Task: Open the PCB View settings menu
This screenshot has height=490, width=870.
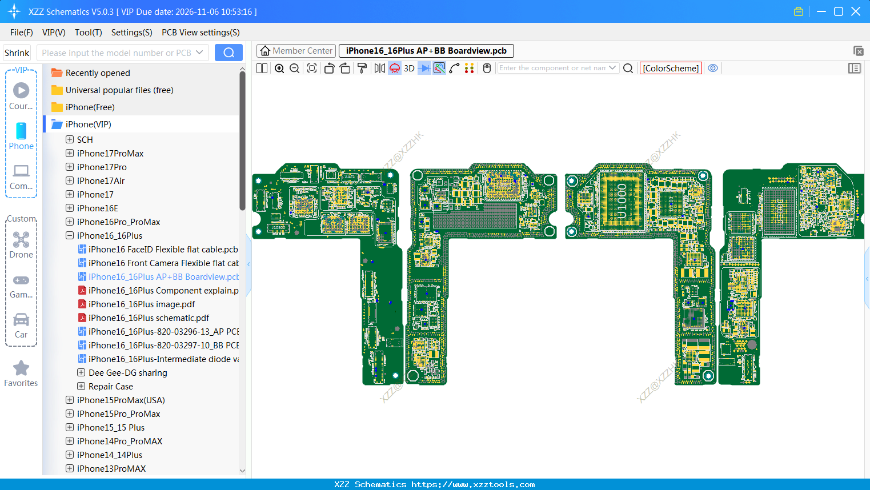Action: (201, 33)
